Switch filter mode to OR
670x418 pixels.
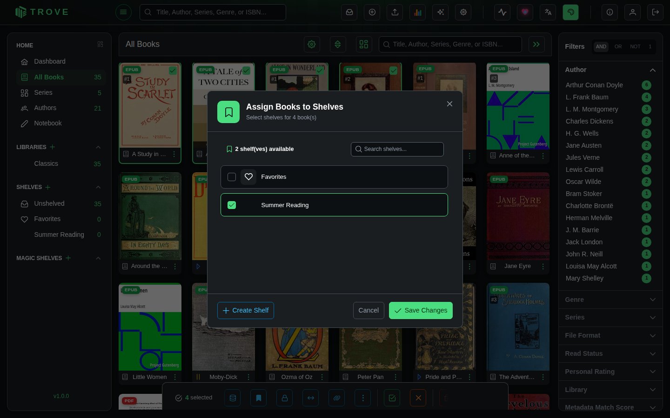coord(618,46)
